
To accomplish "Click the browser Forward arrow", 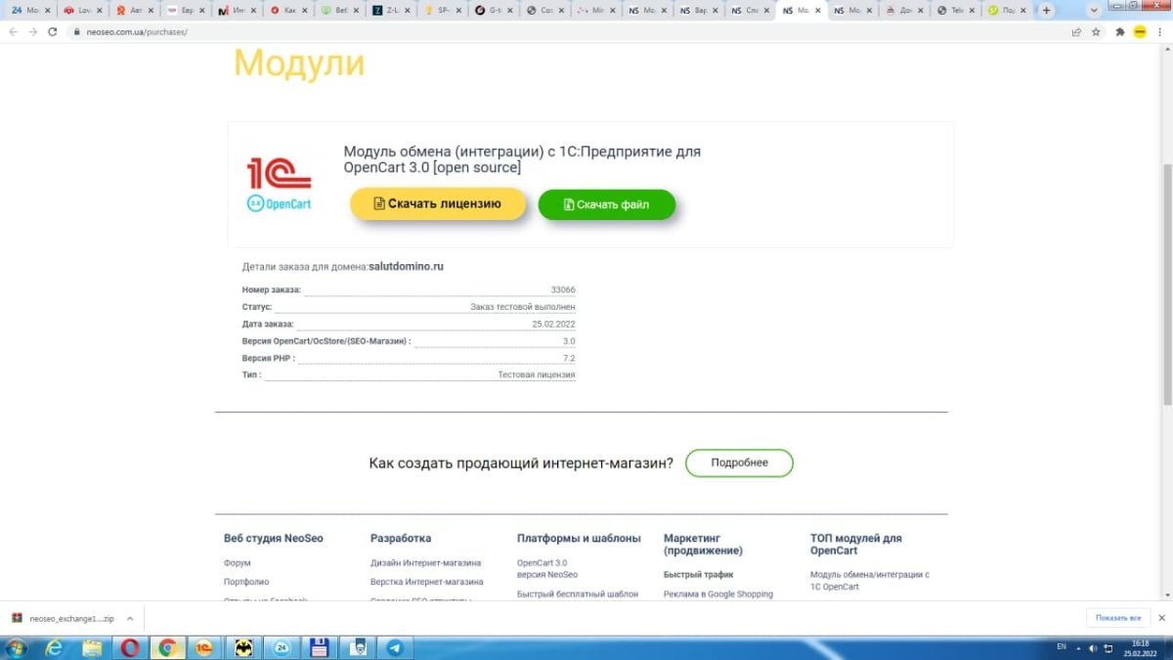I will pos(33,31).
